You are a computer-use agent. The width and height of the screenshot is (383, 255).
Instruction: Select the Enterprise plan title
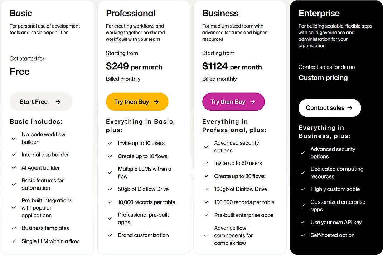click(x=319, y=13)
